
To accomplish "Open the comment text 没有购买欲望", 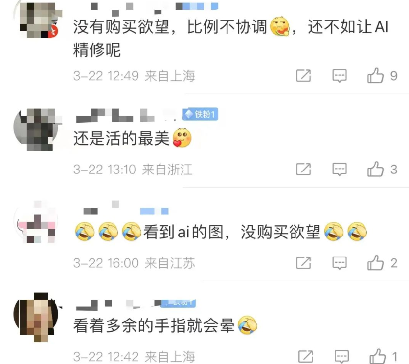I will coord(121,26).
